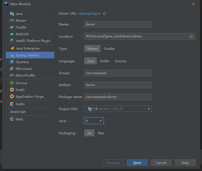This screenshot has width=202, height=171.
Task: Set project type to Gradle
Action: click(x=109, y=48)
